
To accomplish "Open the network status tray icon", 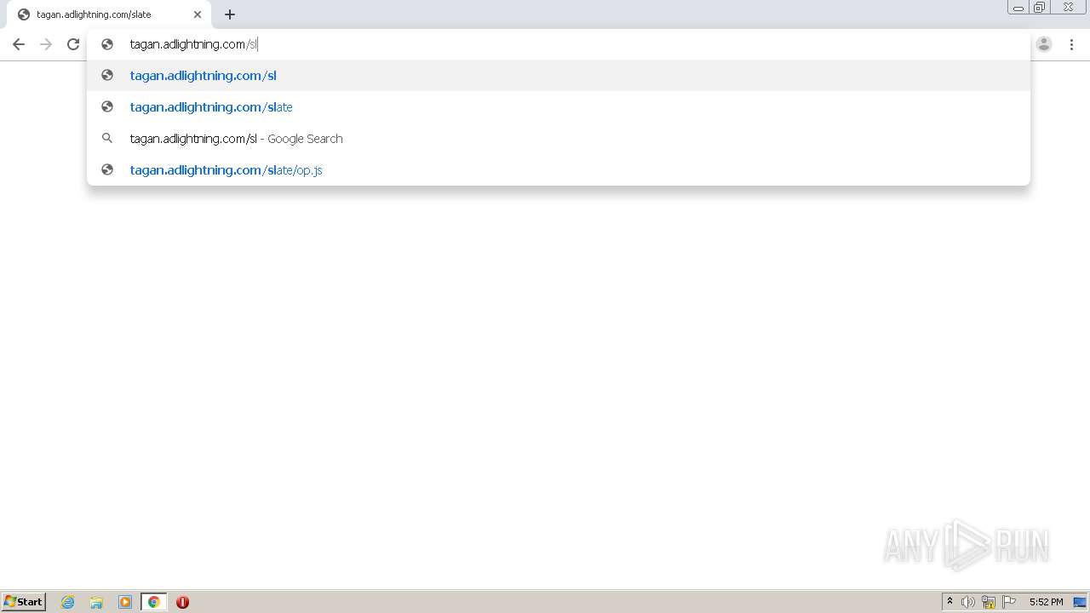I will coord(989,602).
